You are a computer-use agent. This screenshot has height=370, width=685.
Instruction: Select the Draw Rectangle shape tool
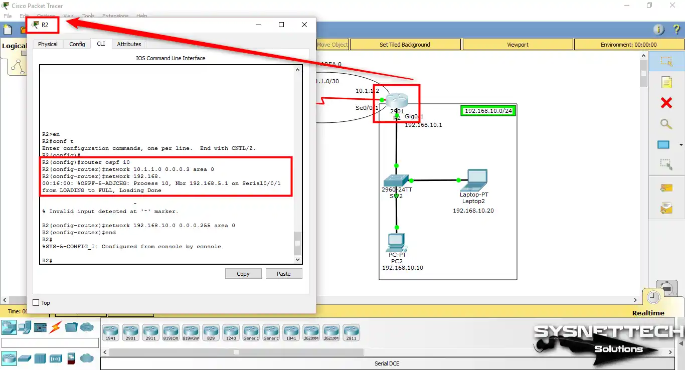click(x=663, y=145)
